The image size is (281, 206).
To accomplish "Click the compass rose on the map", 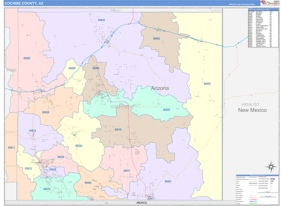I will pos(270,166).
